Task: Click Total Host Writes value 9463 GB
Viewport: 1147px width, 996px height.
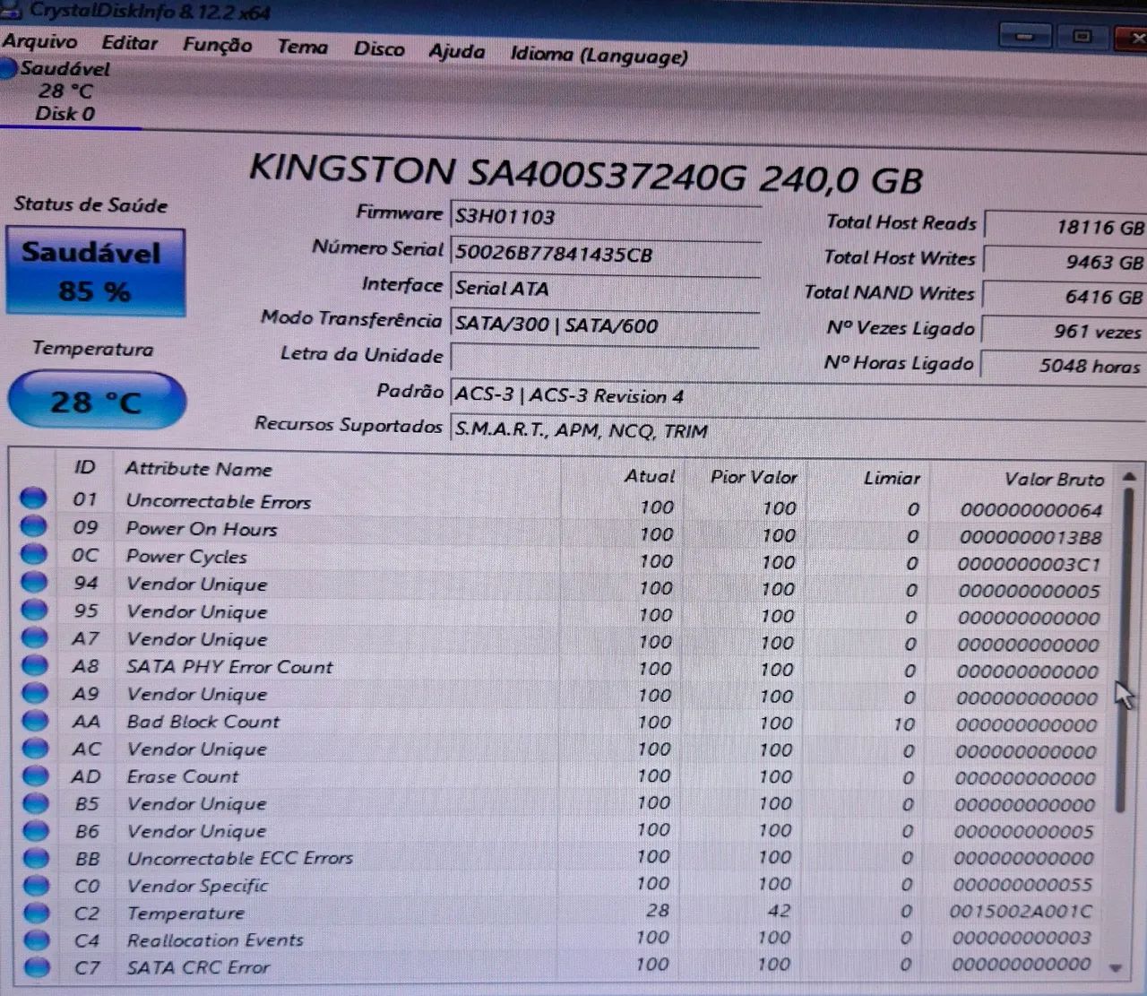Action: coord(1065,262)
